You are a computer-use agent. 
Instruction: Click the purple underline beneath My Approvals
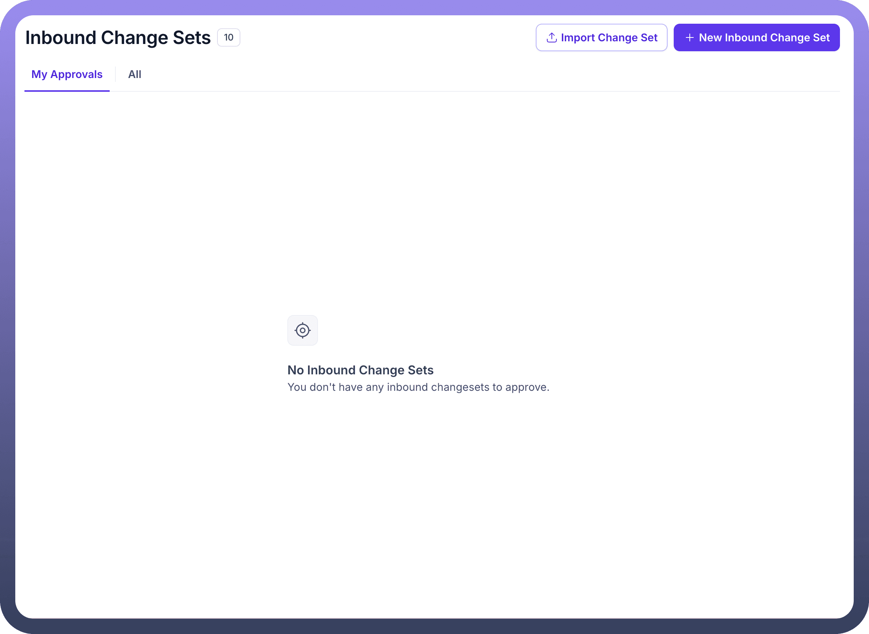pos(67,91)
